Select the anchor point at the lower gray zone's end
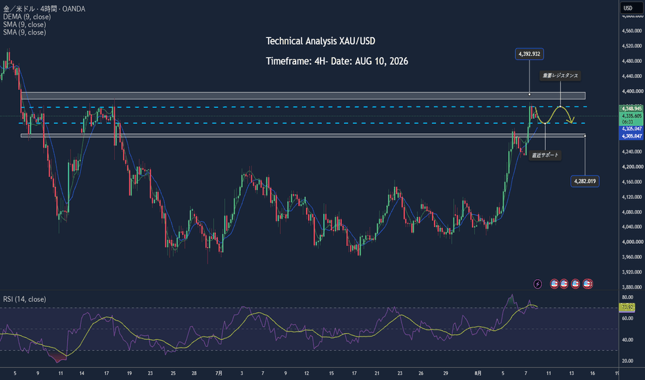This screenshot has height=380, width=645. tap(585, 136)
